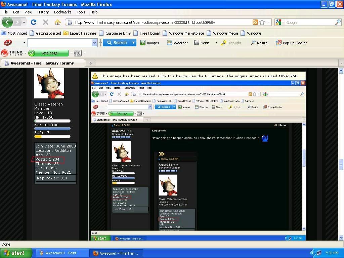Image resolution: width=344 pixels, height=258 pixels.
Task: Click the Trend Micro wireless signal icon
Action: click(78, 53)
